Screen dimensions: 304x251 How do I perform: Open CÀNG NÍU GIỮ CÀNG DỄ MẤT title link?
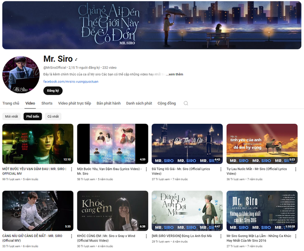(32, 238)
